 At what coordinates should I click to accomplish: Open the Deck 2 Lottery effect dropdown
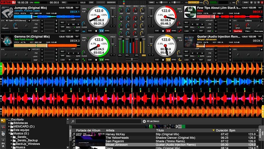tap(261, 21)
